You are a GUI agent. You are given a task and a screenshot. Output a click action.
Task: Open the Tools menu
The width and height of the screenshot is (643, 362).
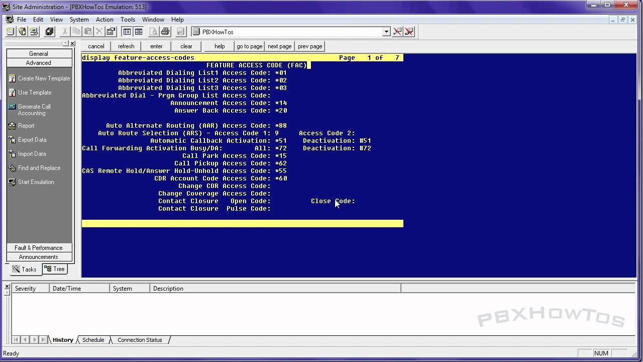point(128,20)
